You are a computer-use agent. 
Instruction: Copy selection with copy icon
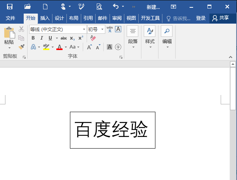coord(21,38)
